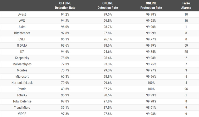Select the AVG vendor name

pos(22,21)
